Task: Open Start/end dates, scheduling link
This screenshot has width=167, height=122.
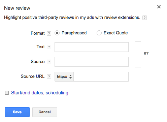Action: click(x=40, y=93)
